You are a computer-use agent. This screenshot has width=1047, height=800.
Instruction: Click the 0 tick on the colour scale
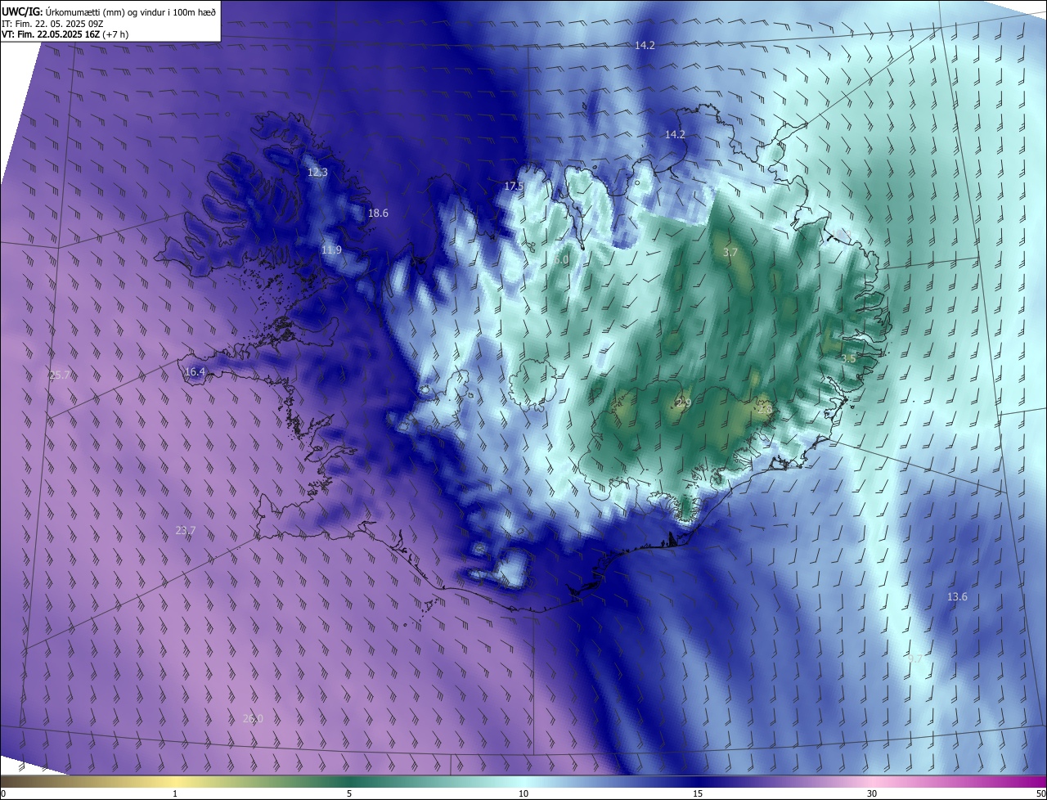(2, 793)
